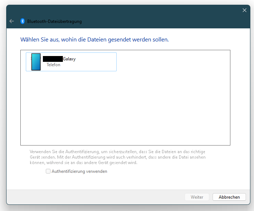Image resolution: width=254 pixels, height=211 pixels.
Task: Click the Abbrechen button
Action: (229, 197)
